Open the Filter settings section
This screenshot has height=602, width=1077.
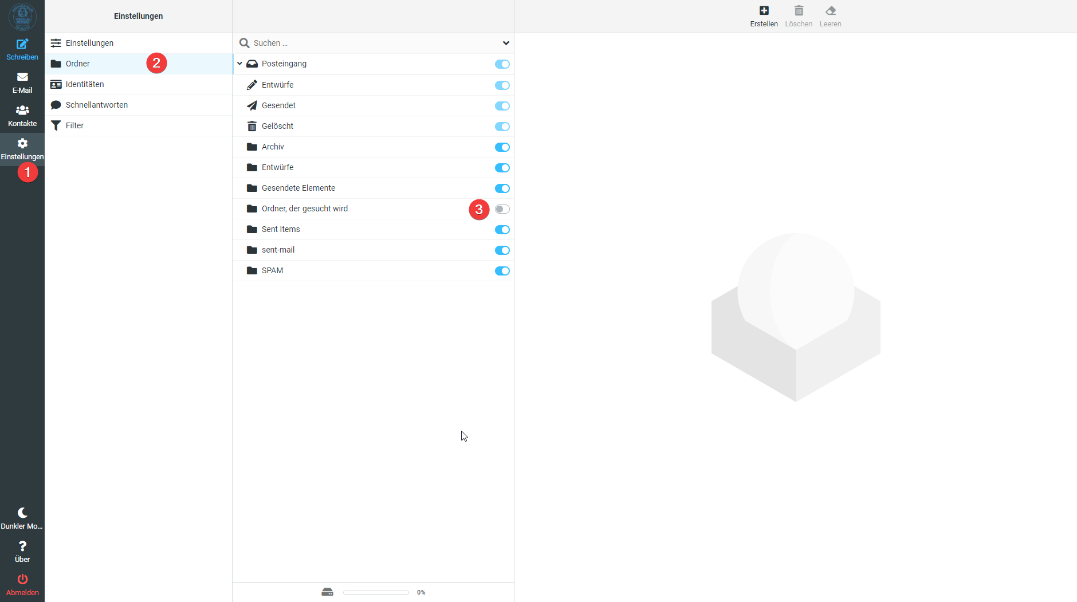pos(74,125)
